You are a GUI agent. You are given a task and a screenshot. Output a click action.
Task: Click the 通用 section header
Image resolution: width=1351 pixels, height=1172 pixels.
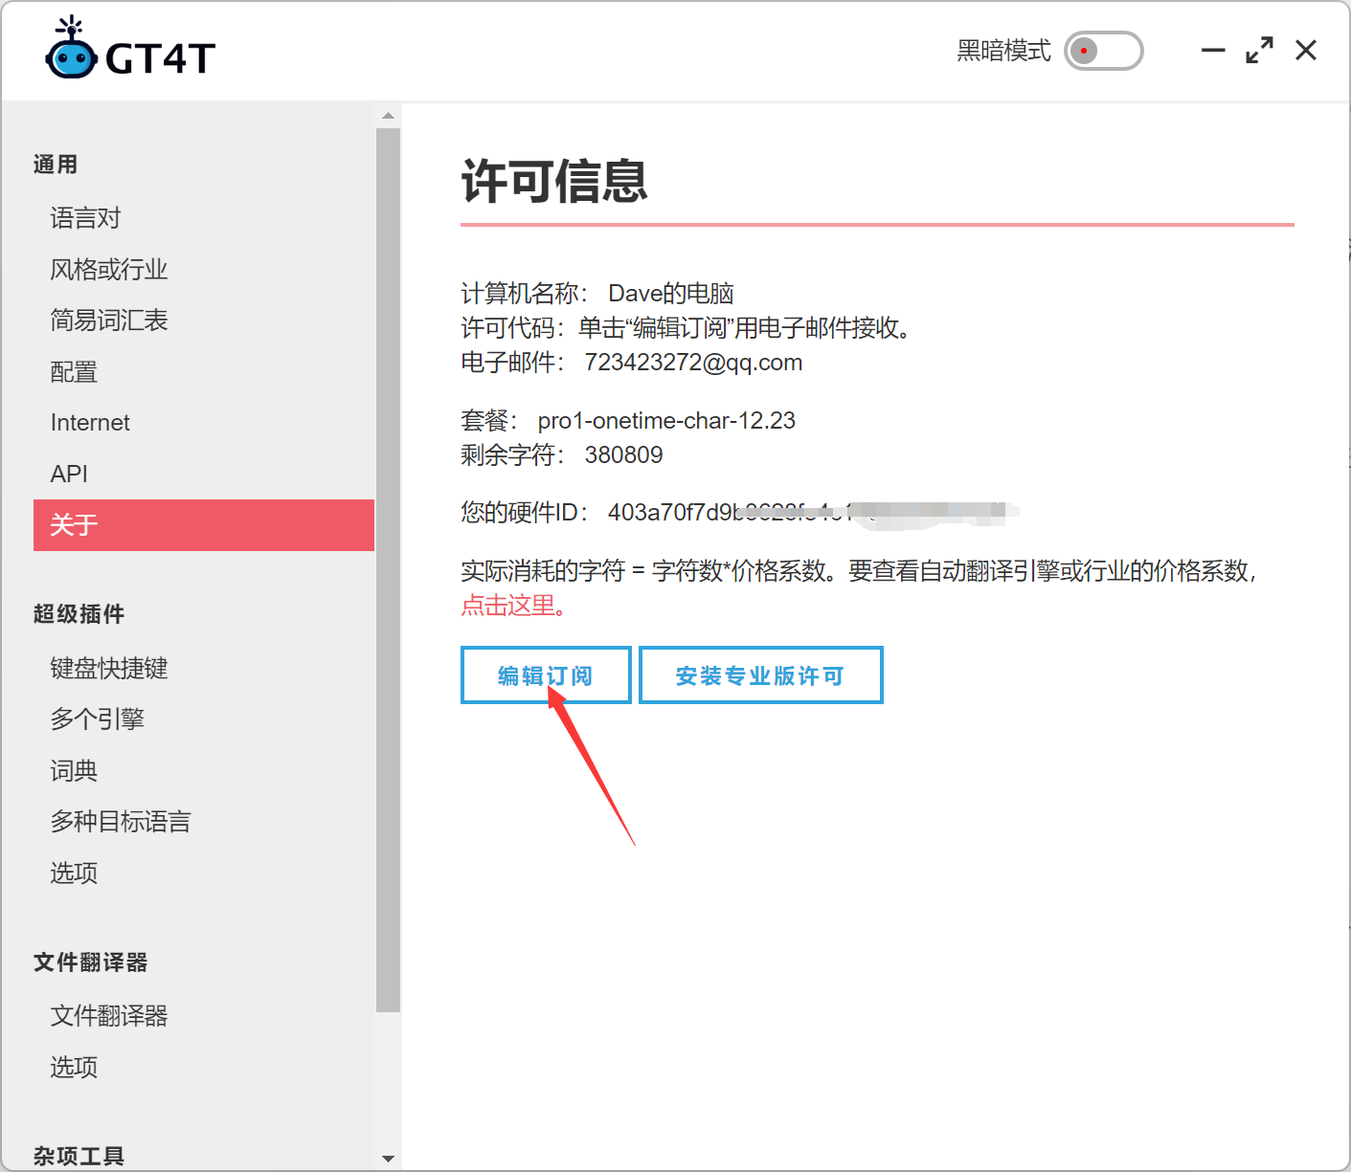tap(56, 165)
